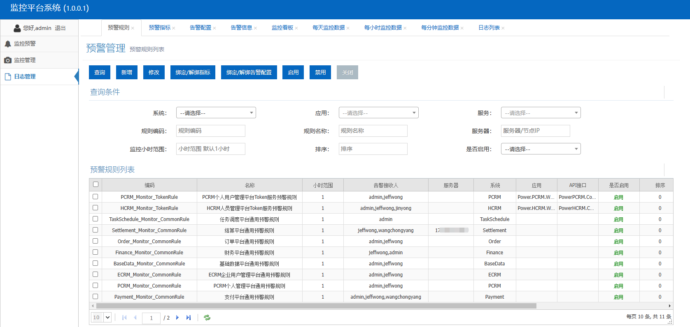Click the document icon beside 日志管理

pyautogui.click(x=8, y=77)
